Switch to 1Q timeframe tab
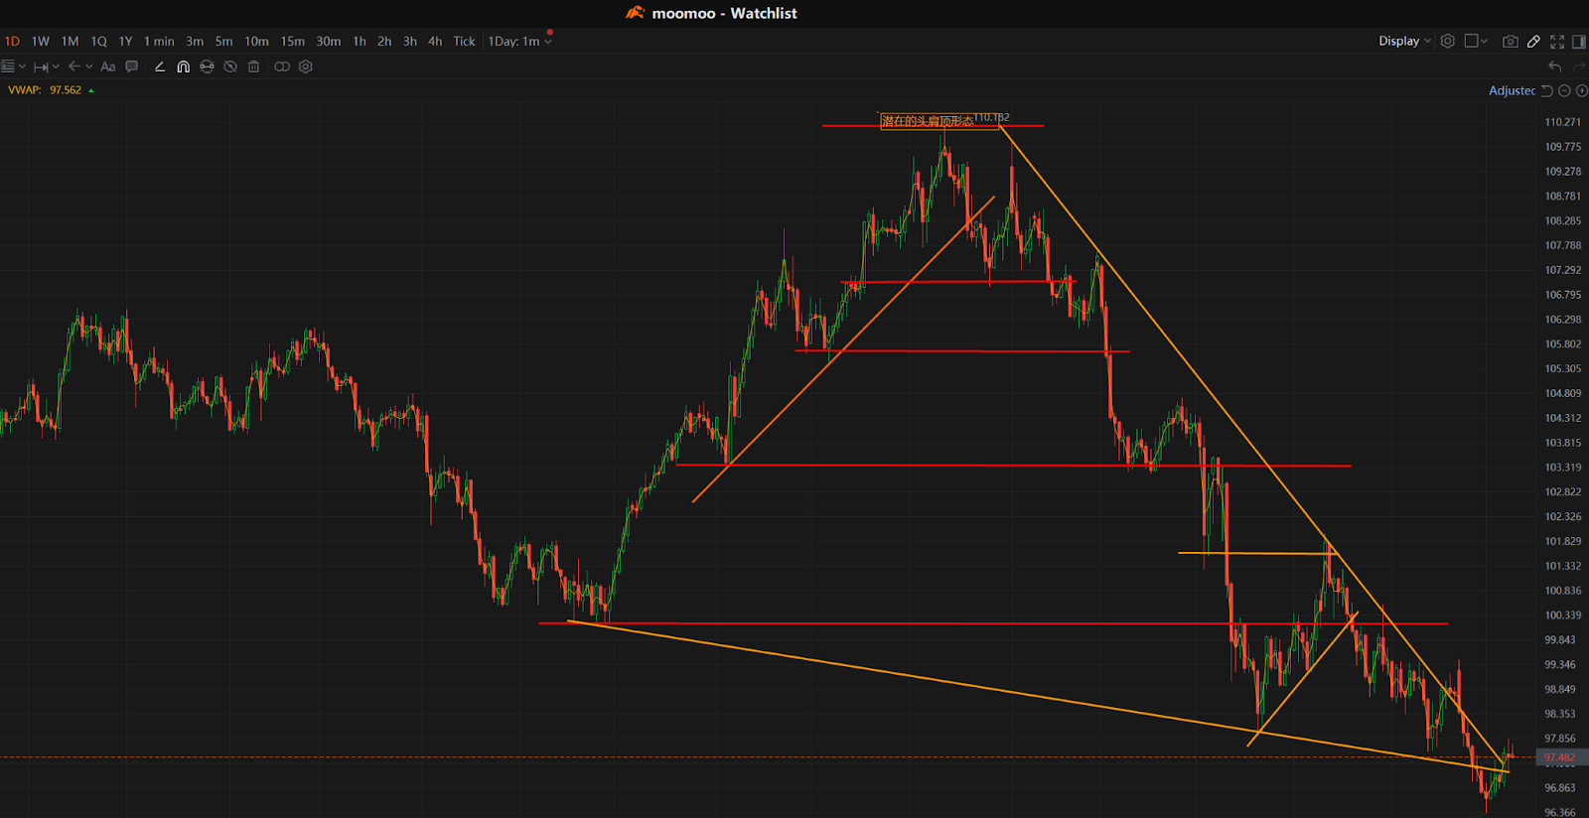The height and width of the screenshot is (818, 1589). tap(98, 42)
